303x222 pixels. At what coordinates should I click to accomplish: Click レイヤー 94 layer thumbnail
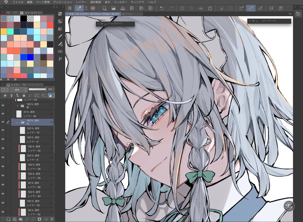[23, 194]
